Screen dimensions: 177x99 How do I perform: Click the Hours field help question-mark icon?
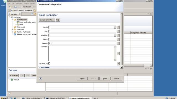coord(118,39)
